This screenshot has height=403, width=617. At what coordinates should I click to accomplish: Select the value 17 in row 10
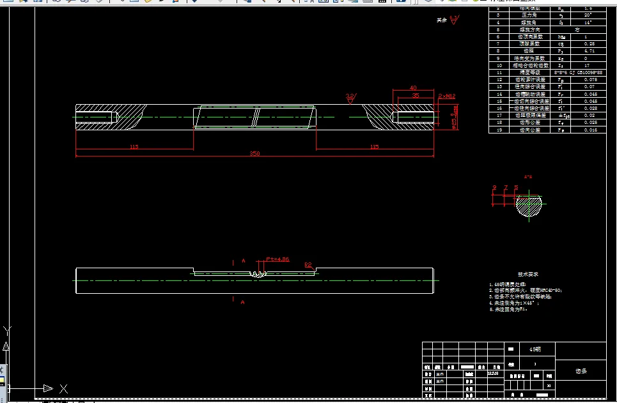coord(587,65)
